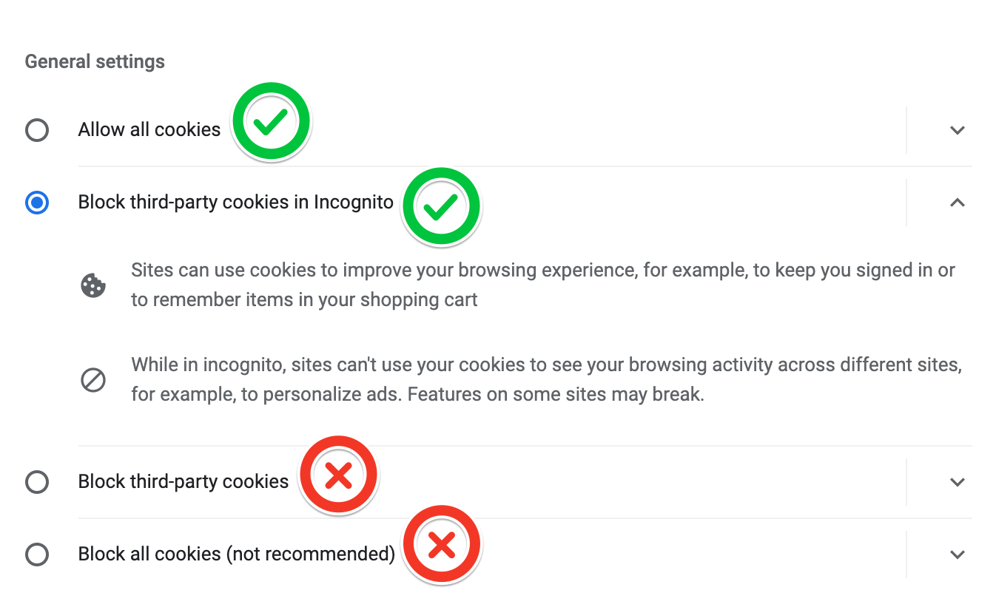The height and width of the screenshot is (590, 996).
Task: Click red X beside Block third-party cookies
Action: pyautogui.click(x=338, y=475)
